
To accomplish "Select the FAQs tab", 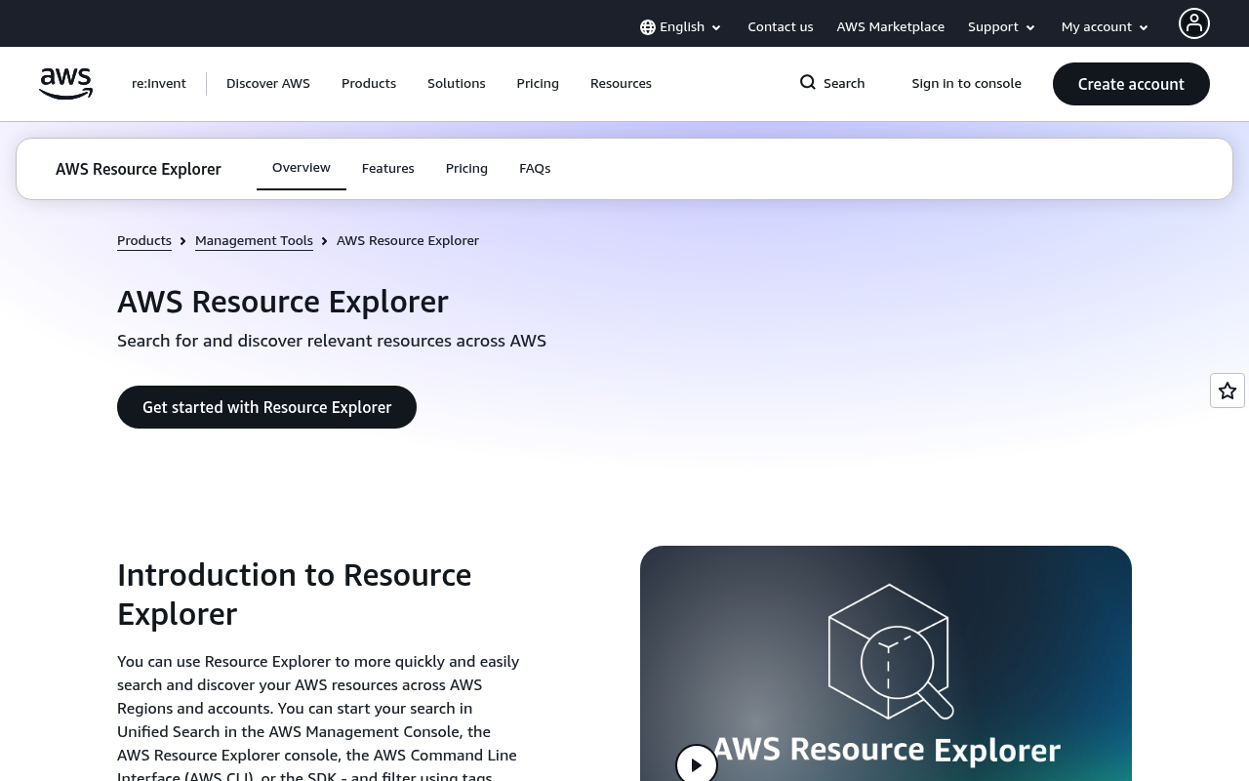I will pos(535,169).
